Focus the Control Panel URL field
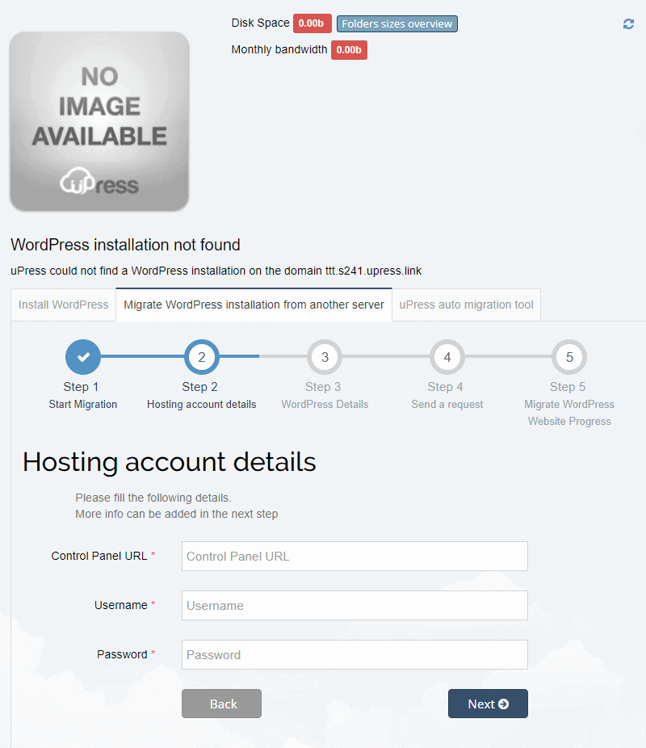The width and height of the screenshot is (646, 748). 354,557
